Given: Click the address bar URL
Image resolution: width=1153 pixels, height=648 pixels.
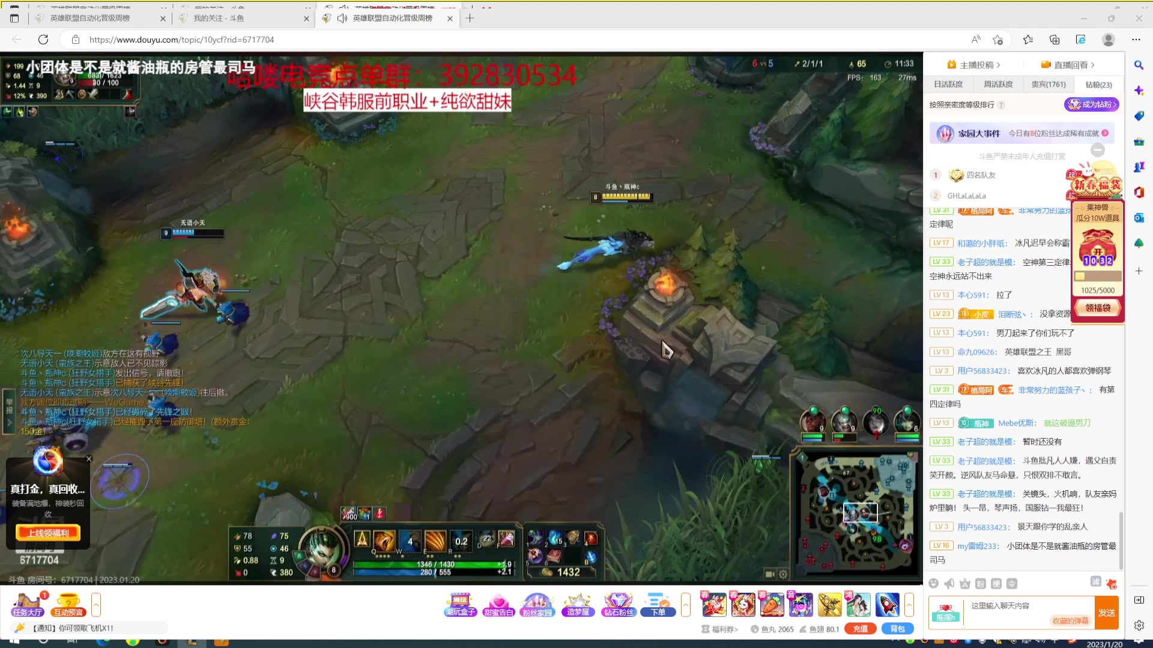Looking at the screenshot, I should pos(181,40).
